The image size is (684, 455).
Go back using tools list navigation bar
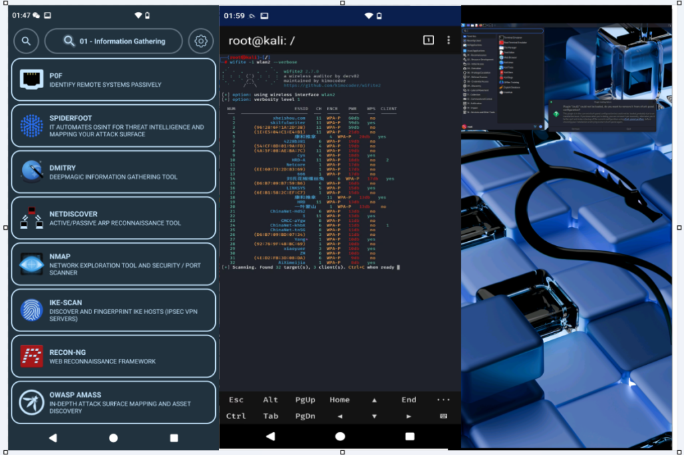point(53,438)
